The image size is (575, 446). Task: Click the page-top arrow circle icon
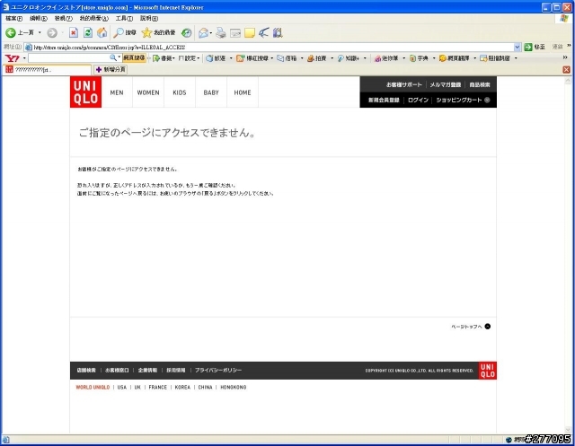point(488,327)
